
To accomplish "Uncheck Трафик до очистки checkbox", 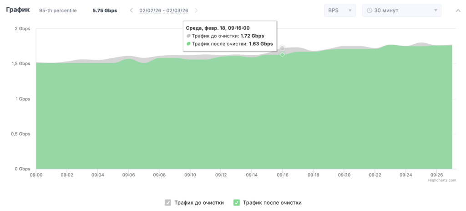I will 168,203.
